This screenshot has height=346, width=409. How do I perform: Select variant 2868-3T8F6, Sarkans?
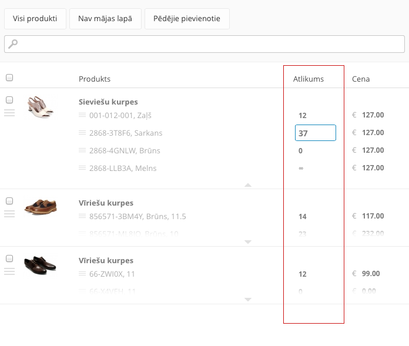tap(126, 133)
